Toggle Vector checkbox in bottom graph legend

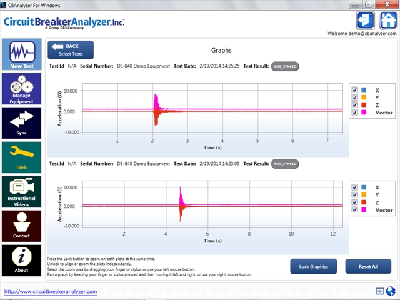(x=354, y=209)
